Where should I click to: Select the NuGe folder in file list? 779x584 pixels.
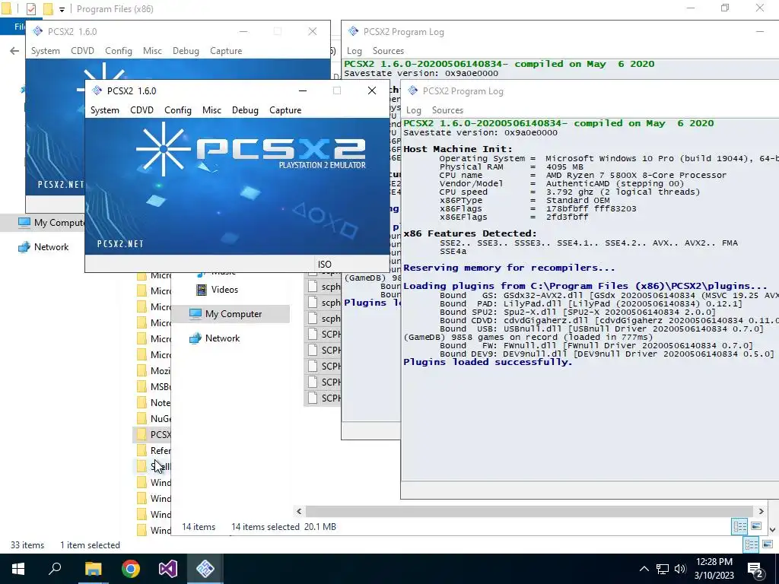[154, 419]
